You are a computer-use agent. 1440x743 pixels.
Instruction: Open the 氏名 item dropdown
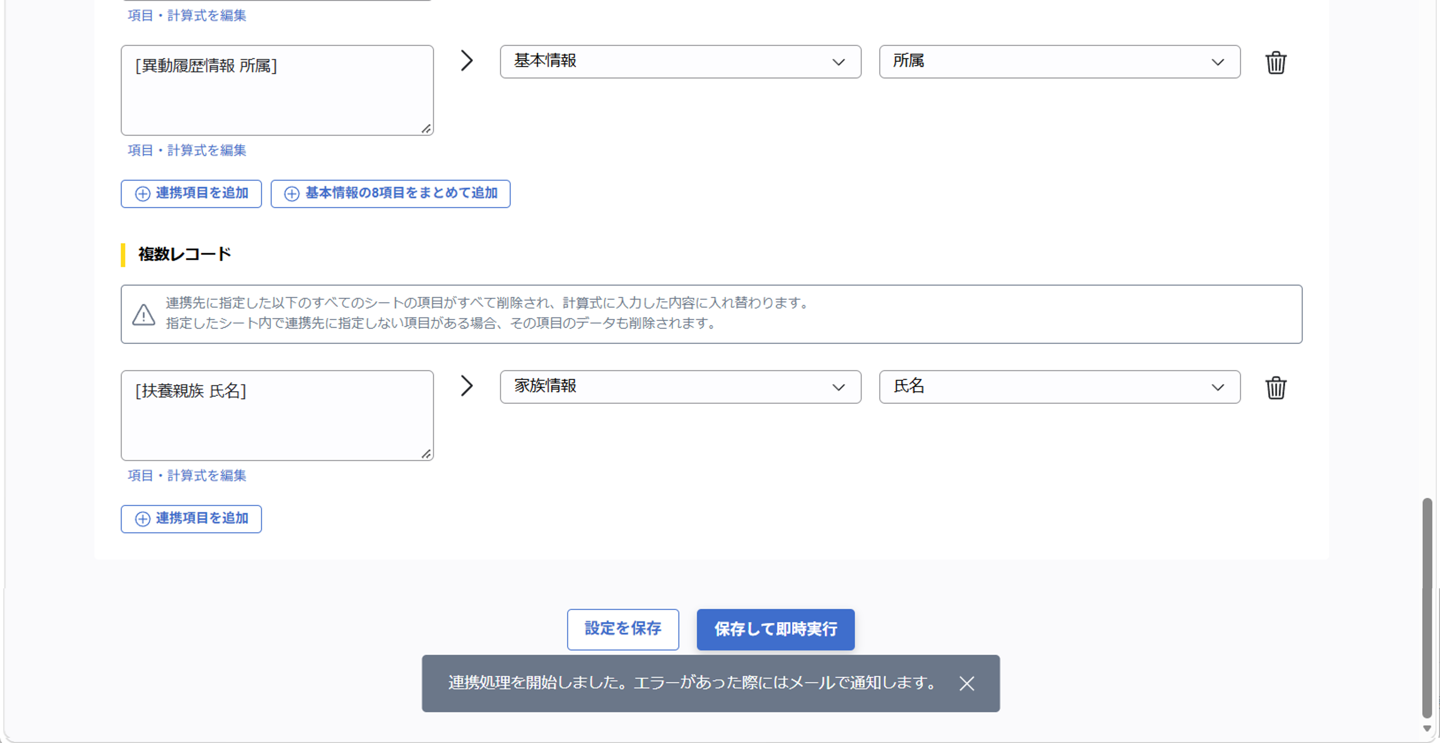pos(1059,387)
